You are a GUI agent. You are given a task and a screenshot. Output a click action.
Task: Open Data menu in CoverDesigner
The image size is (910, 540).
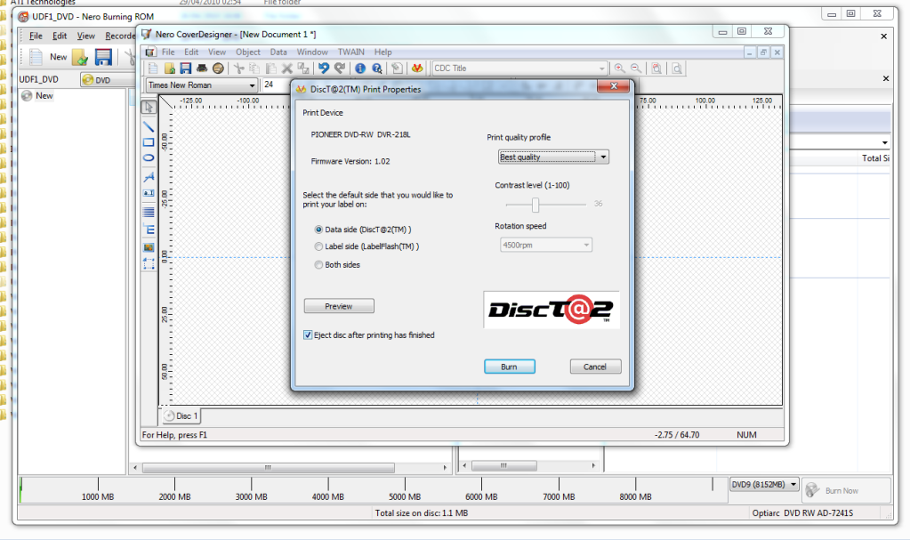[278, 52]
